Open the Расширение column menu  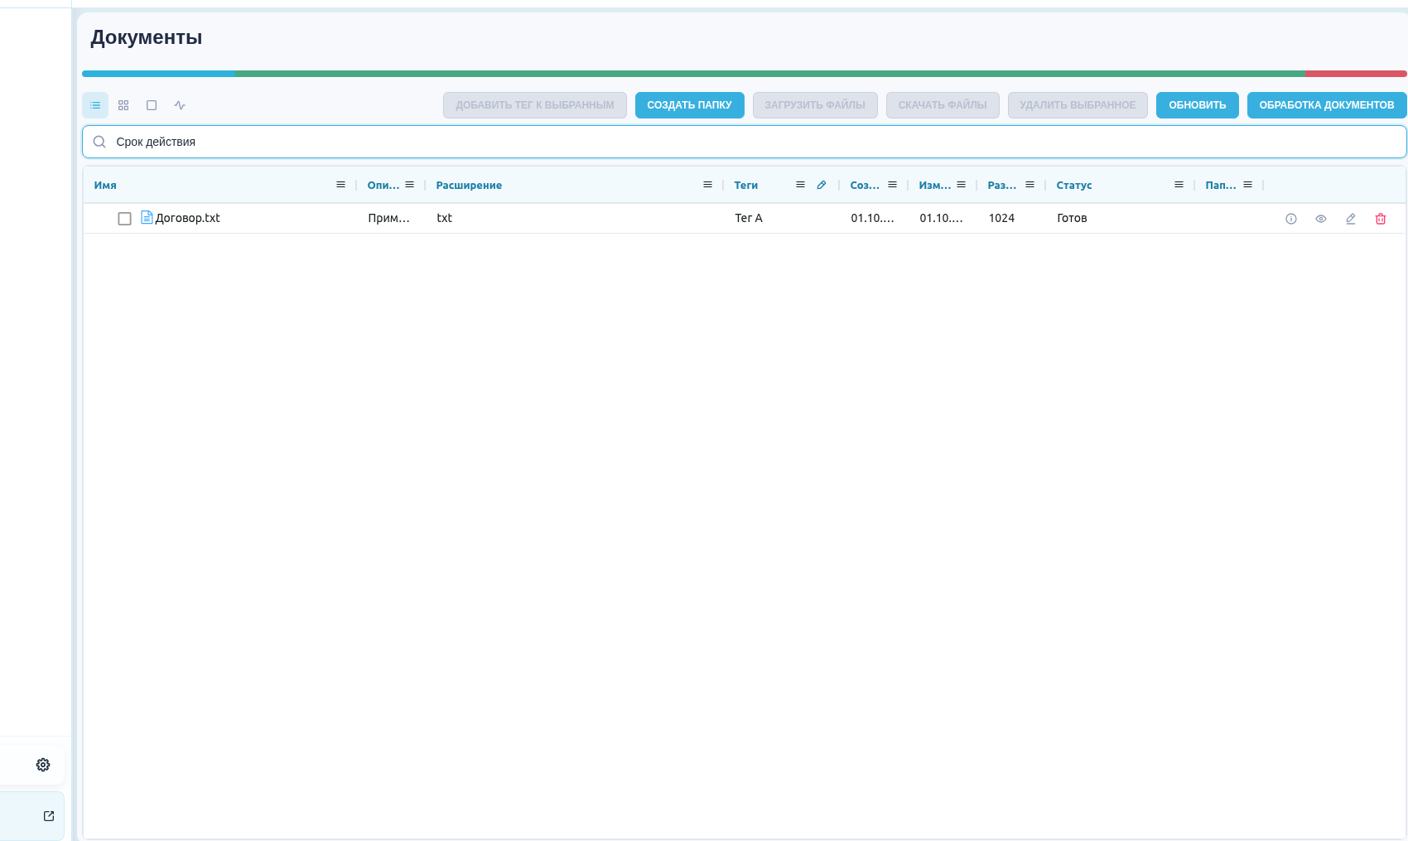click(707, 185)
